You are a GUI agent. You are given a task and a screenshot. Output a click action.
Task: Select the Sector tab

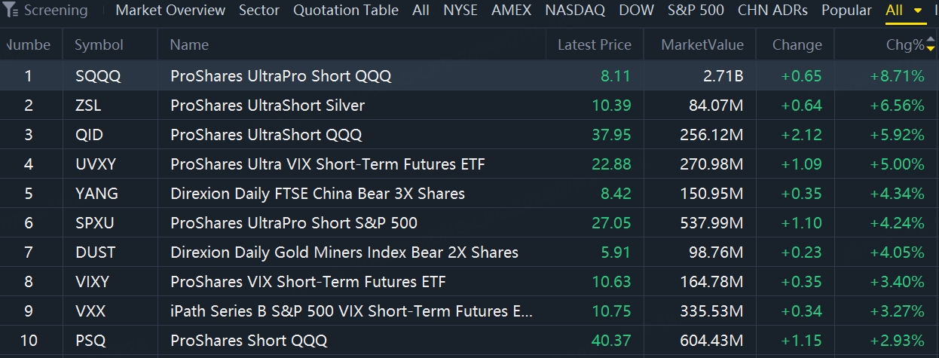(259, 11)
